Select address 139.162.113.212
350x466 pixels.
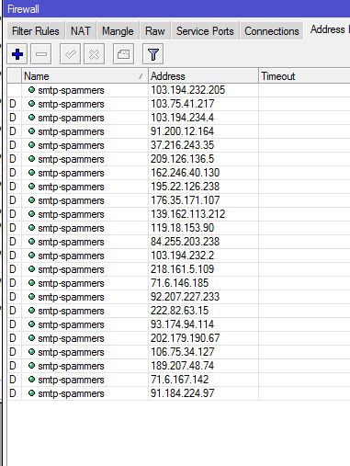(x=187, y=214)
